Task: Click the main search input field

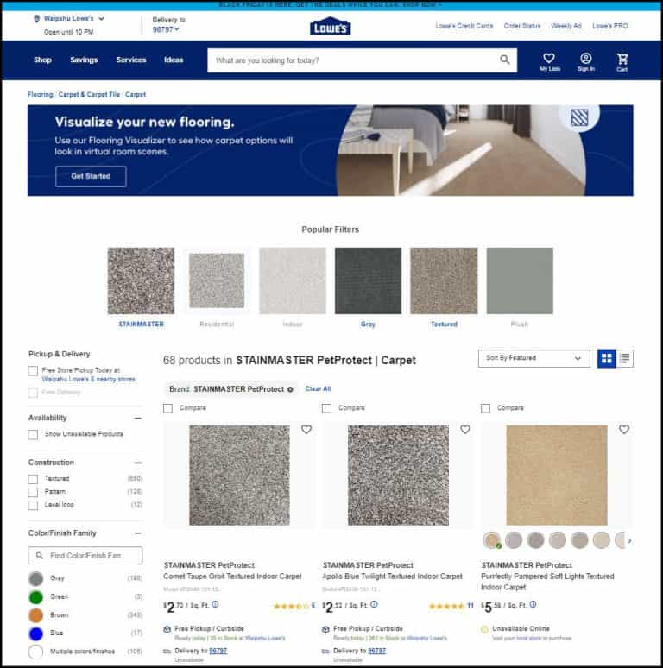Action: 363,60
